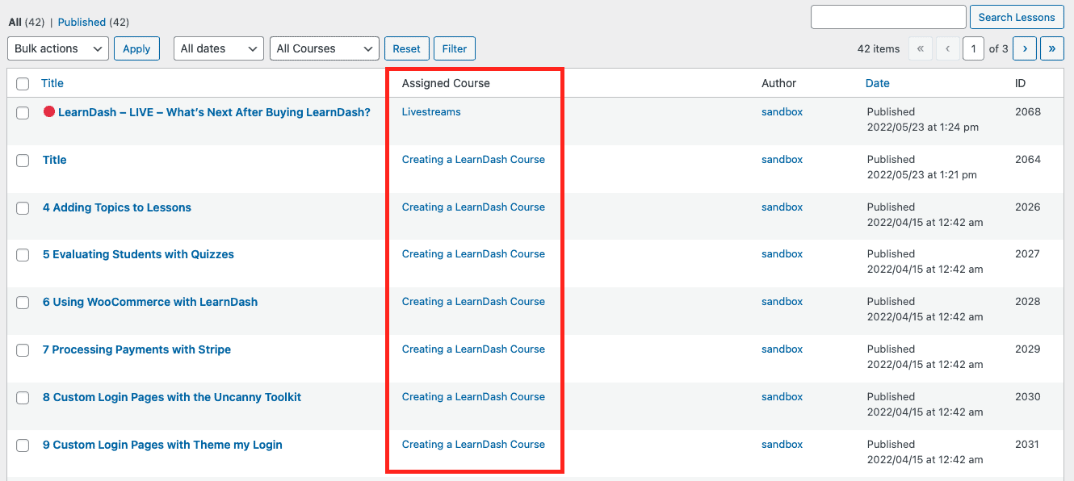The height and width of the screenshot is (481, 1074).
Task: Open 9 Custom Login Pages with Theme my Login
Action: click(x=162, y=445)
